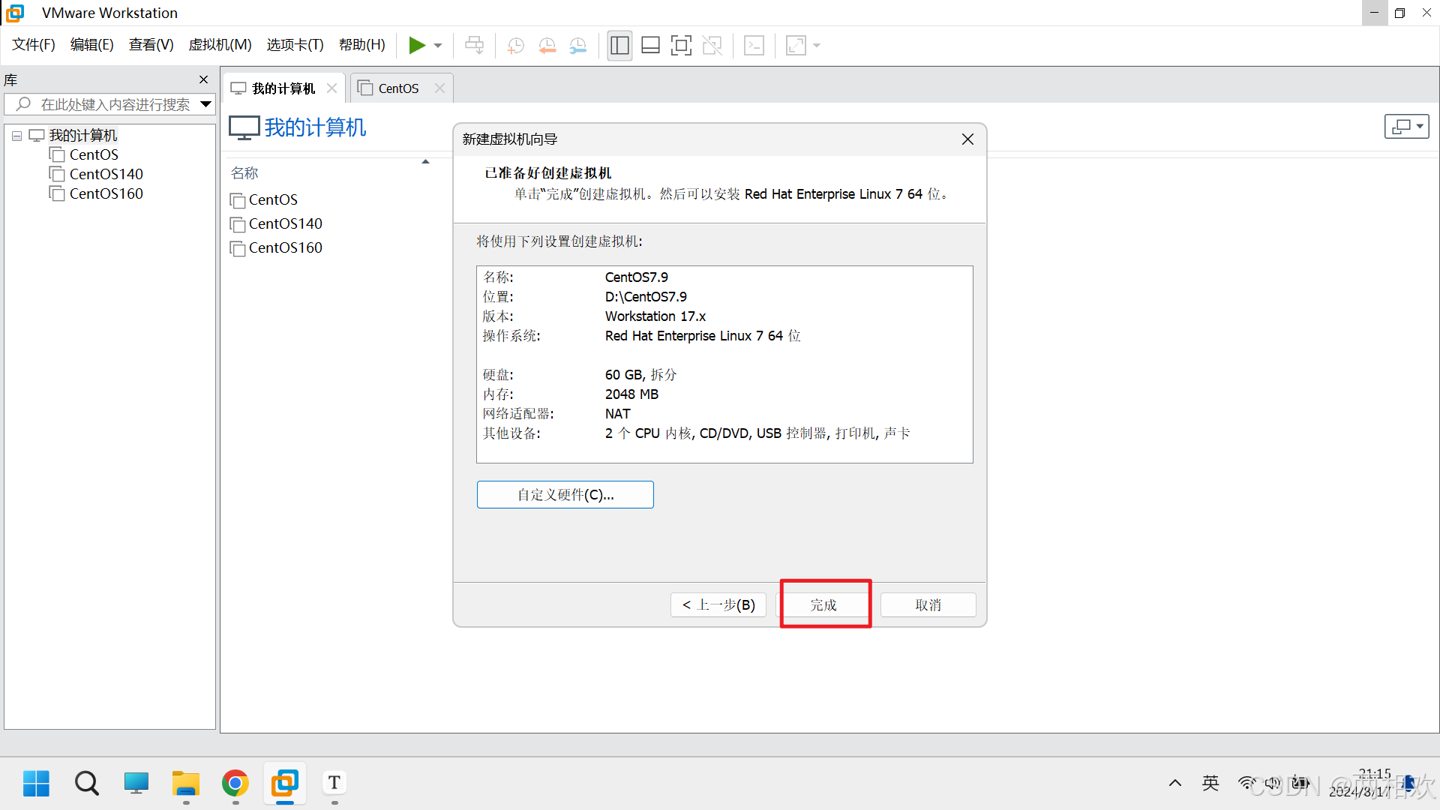The width and height of the screenshot is (1440, 810).
Task: Click the take snapshot clock icon
Action: coord(516,46)
